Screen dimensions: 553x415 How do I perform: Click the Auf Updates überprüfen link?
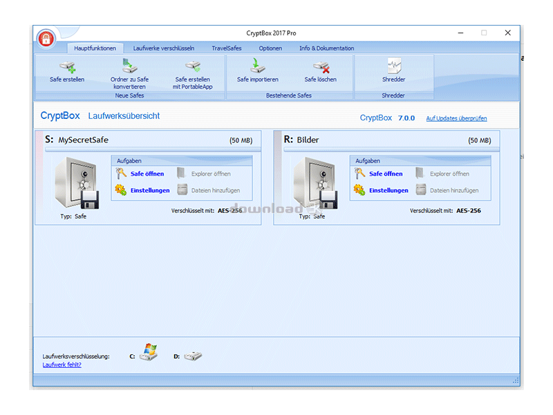tap(456, 118)
